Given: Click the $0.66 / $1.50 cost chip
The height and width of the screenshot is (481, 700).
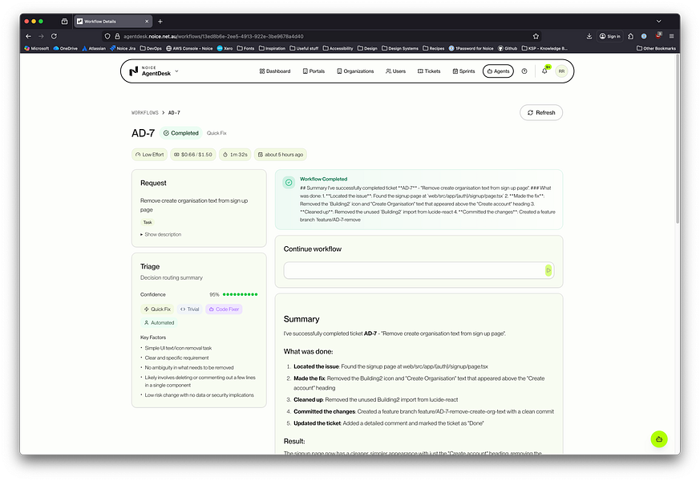Looking at the screenshot, I should point(192,155).
